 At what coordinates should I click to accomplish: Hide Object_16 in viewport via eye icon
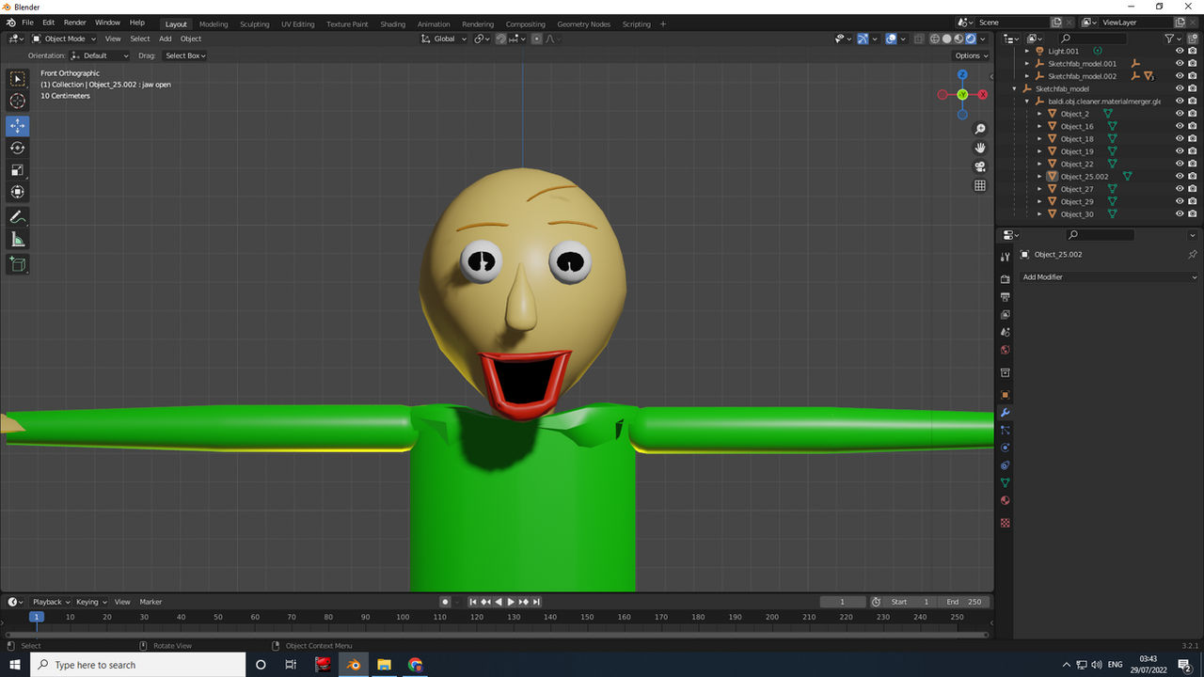click(x=1180, y=126)
